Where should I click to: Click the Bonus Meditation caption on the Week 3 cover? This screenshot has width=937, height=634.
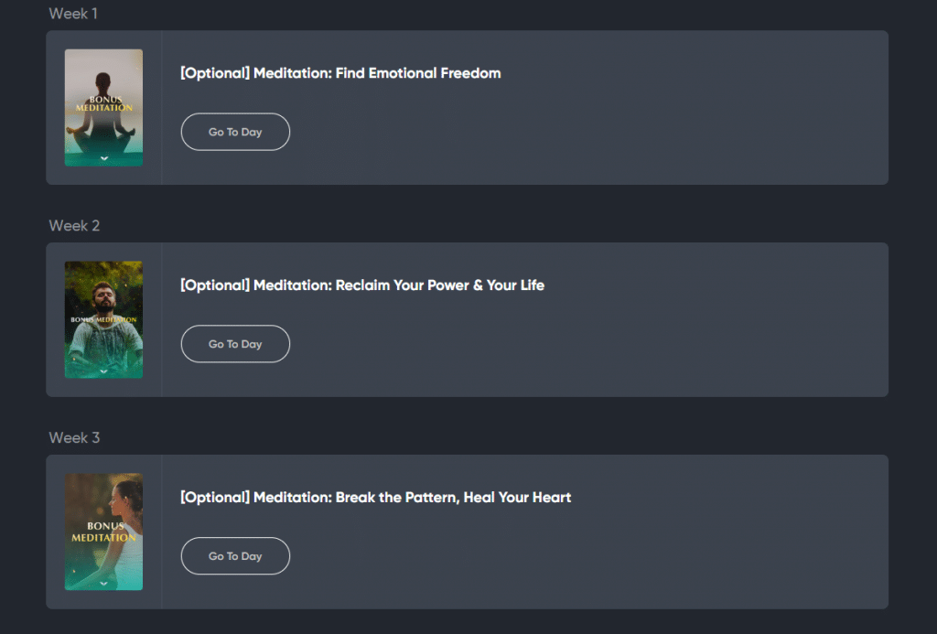103,532
